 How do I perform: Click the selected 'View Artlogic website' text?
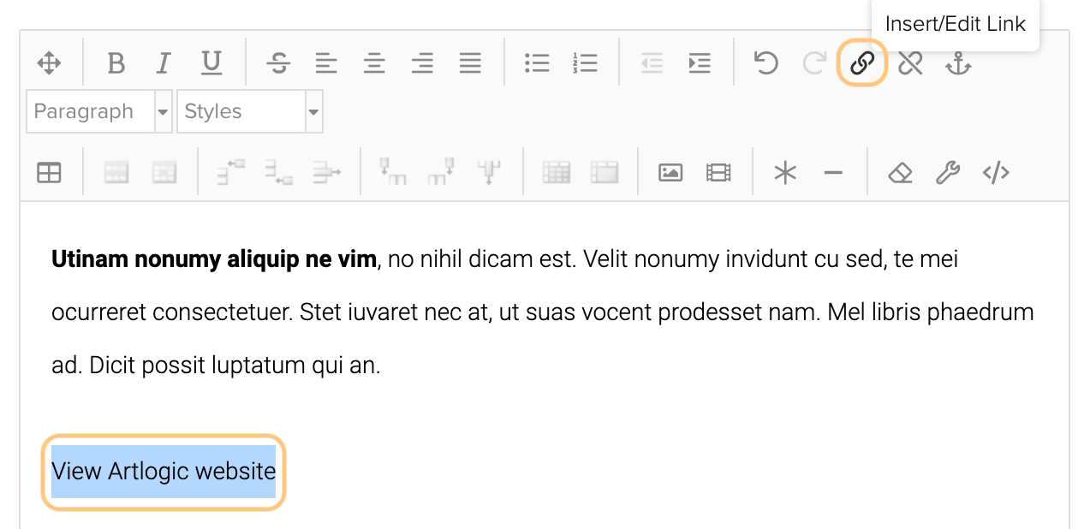tap(164, 472)
